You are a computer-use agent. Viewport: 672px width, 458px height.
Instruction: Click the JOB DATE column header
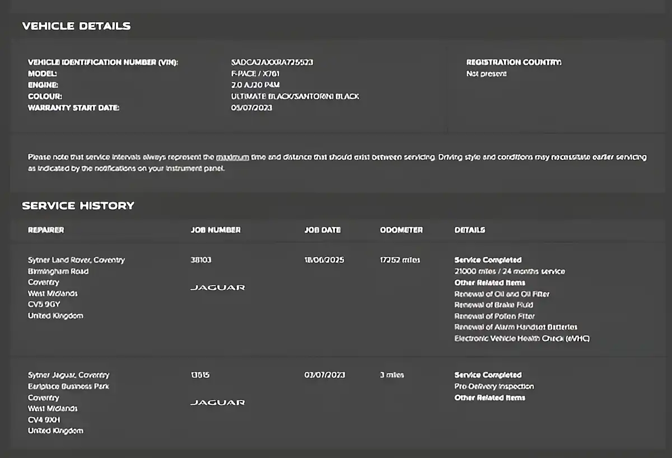tap(323, 230)
